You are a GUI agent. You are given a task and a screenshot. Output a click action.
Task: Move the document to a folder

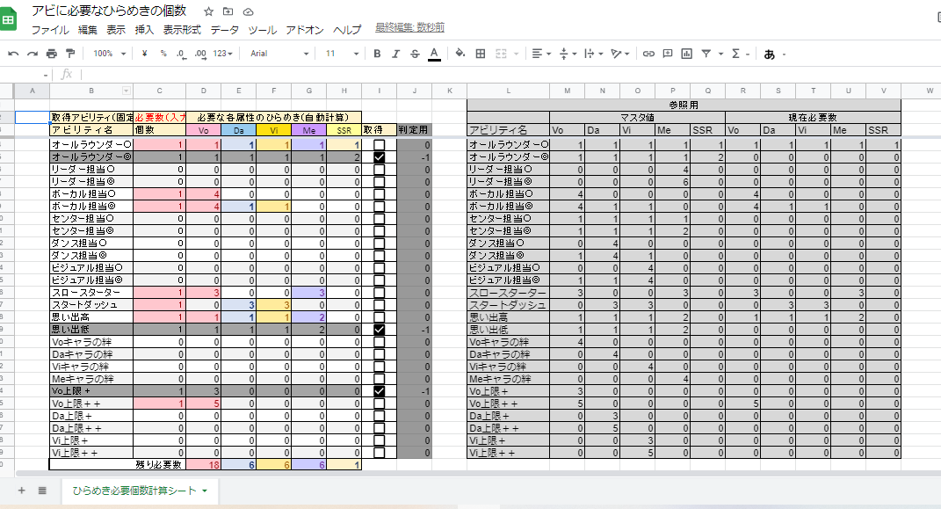228,11
